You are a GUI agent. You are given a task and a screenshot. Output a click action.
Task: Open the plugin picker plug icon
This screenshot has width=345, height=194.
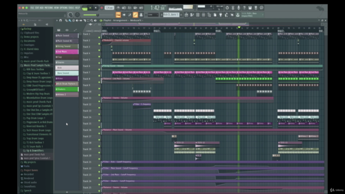pyautogui.click(x=220, y=15)
